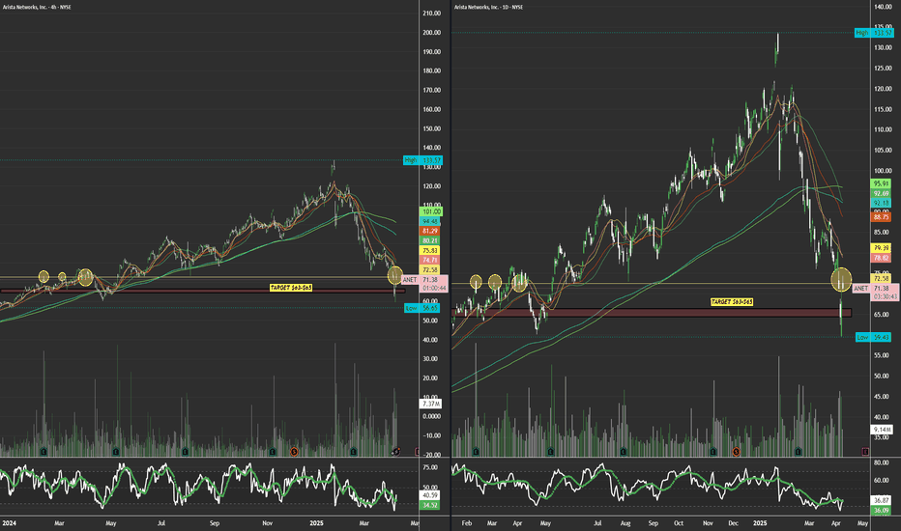Click orange split marker on 4h chart
This screenshot has width=901, height=531.
(x=294, y=452)
